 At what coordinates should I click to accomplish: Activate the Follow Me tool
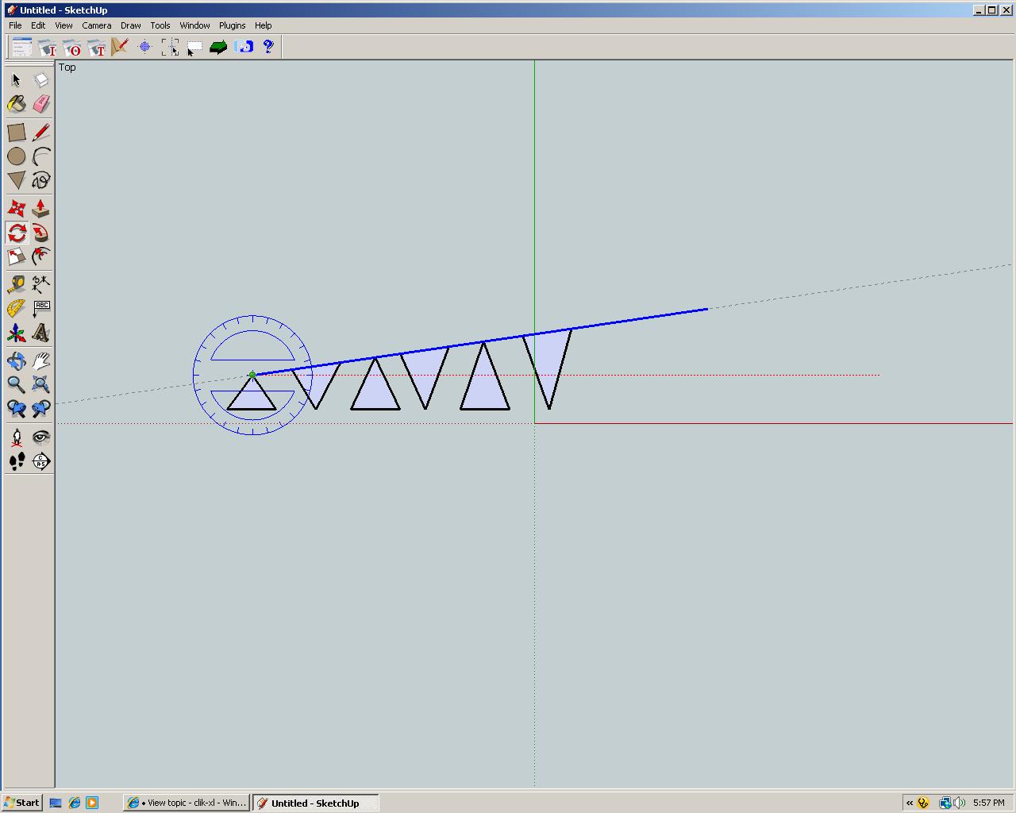[x=40, y=233]
